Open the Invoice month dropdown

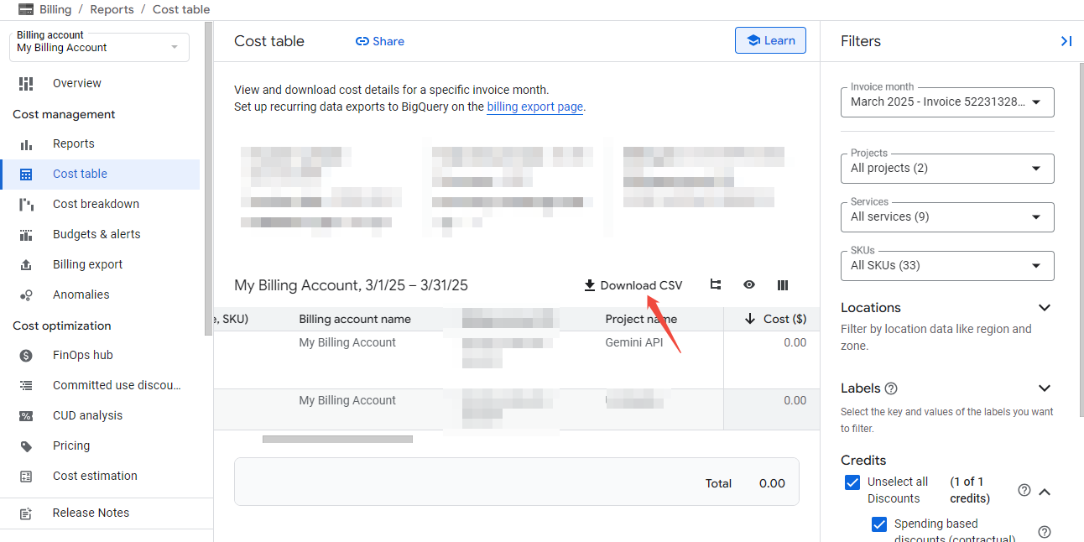[947, 102]
